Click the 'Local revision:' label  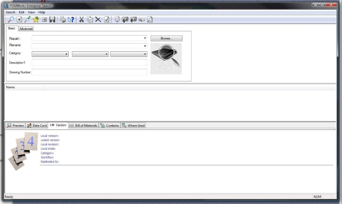(x=50, y=144)
